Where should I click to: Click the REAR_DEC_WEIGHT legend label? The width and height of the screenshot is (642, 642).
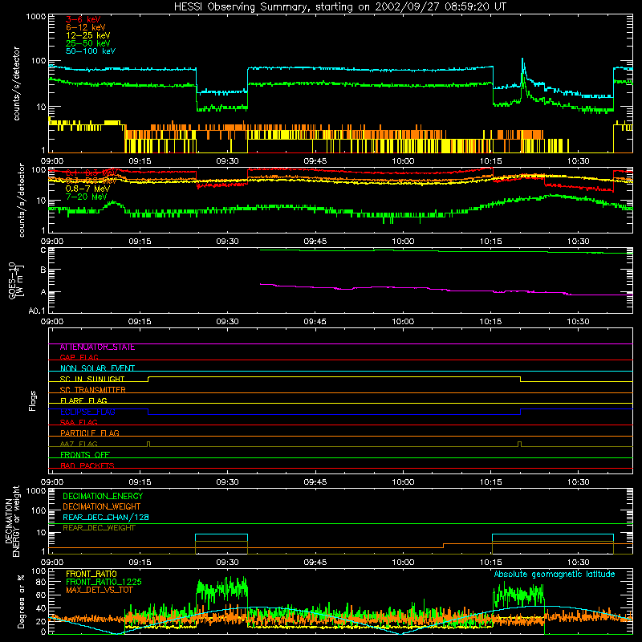coord(99,528)
